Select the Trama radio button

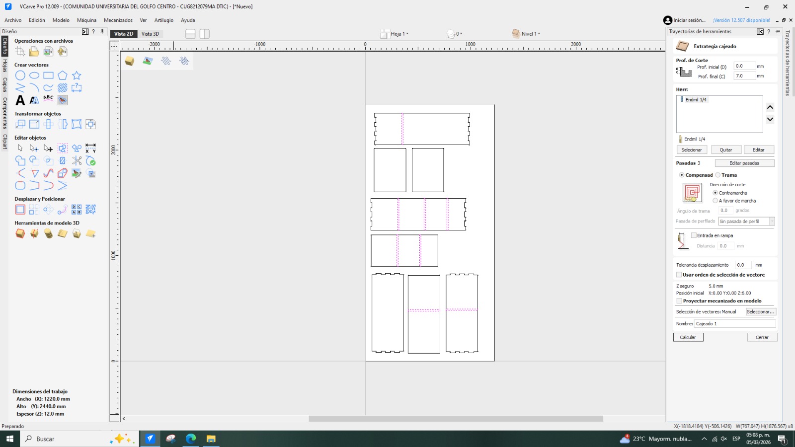click(x=718, y=175)
